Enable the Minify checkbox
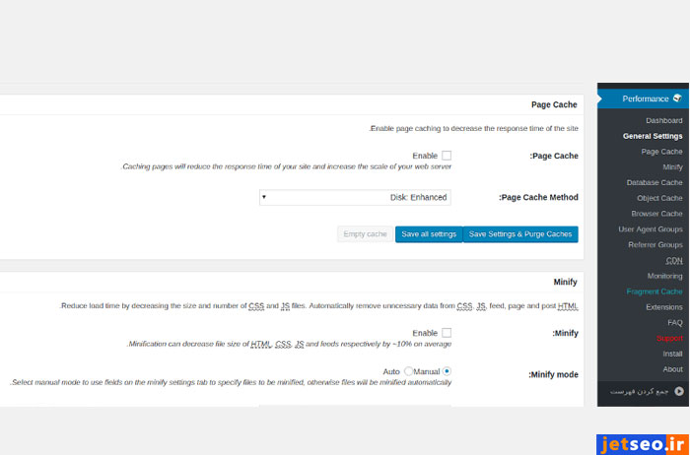This screenshot has height=455, width=690. point(447,333)
